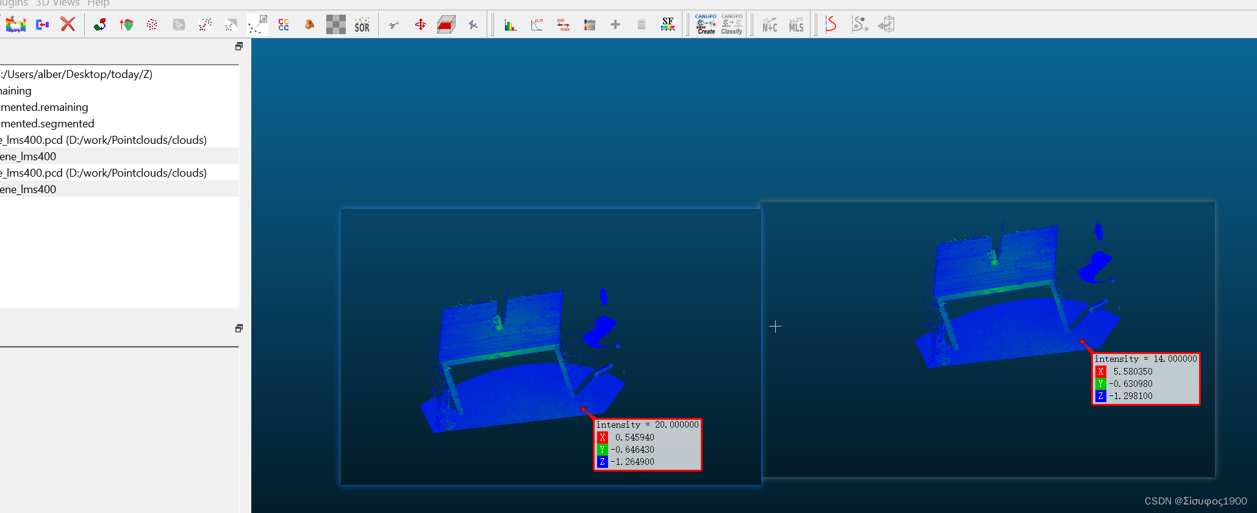
Task: Open the Help menu
Action: [98, 4]
